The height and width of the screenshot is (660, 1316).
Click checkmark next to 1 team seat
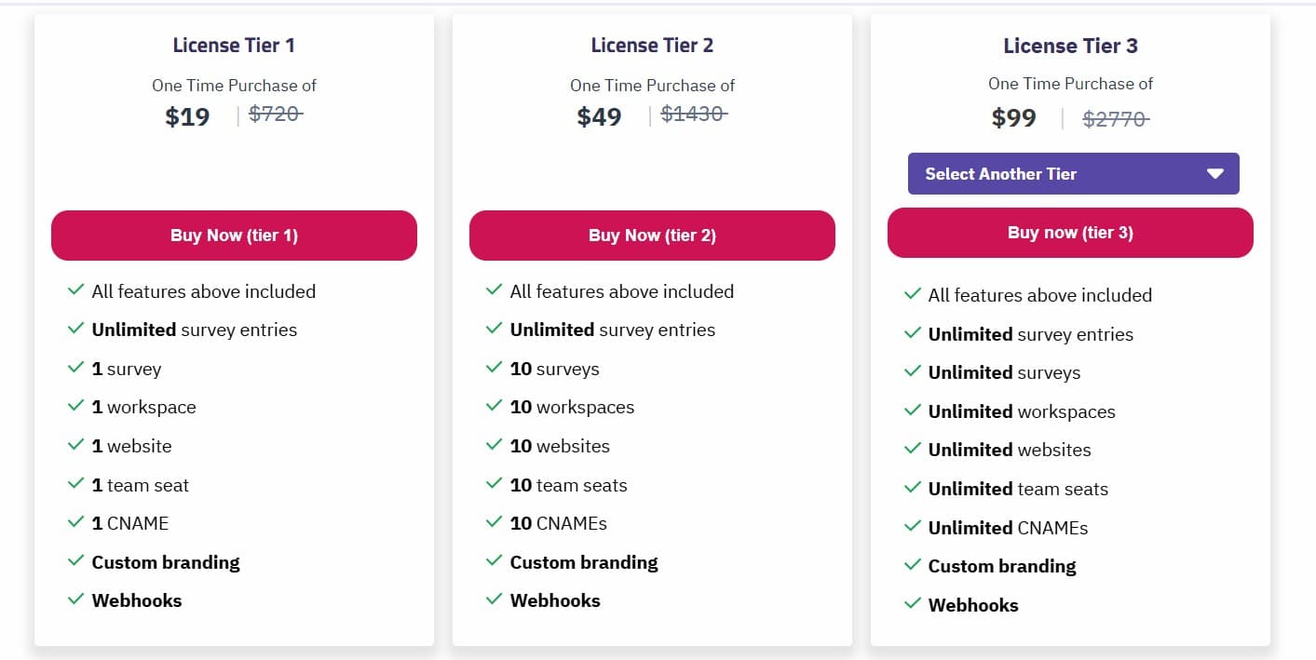click(76, 484)
